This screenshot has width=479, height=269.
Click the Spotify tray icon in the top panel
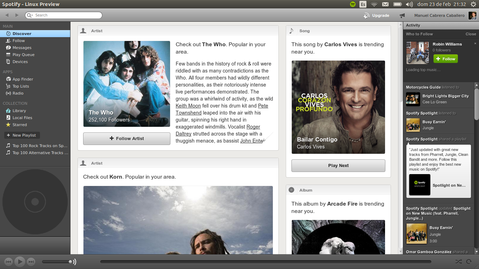point(353,4)
